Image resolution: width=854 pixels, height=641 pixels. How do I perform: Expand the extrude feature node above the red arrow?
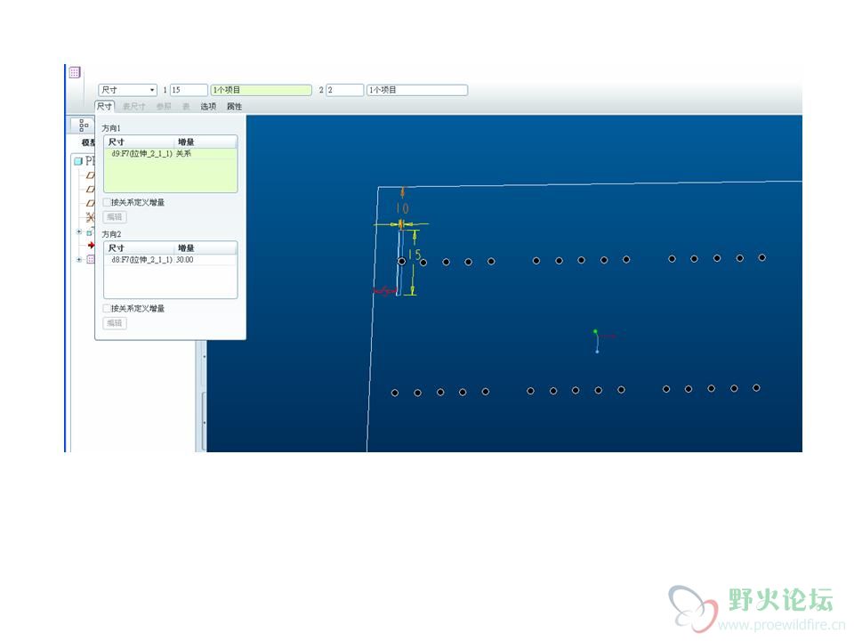pyautogui.click(x=79, y=231)
